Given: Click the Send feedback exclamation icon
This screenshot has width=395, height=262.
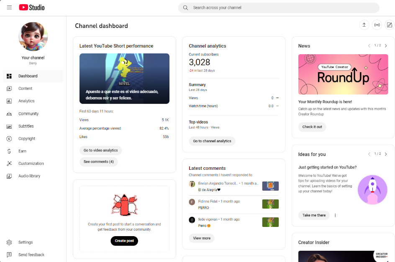Looking at the screenshot, I should pyautogui.click(x=9, y=255).
